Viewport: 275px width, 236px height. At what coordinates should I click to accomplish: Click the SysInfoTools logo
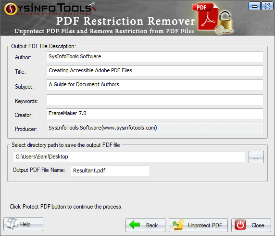pos(50,9)
